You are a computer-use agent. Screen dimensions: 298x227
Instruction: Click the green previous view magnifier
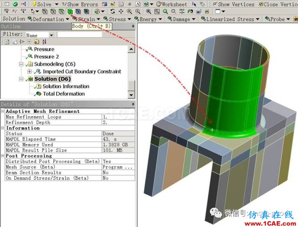165,11
